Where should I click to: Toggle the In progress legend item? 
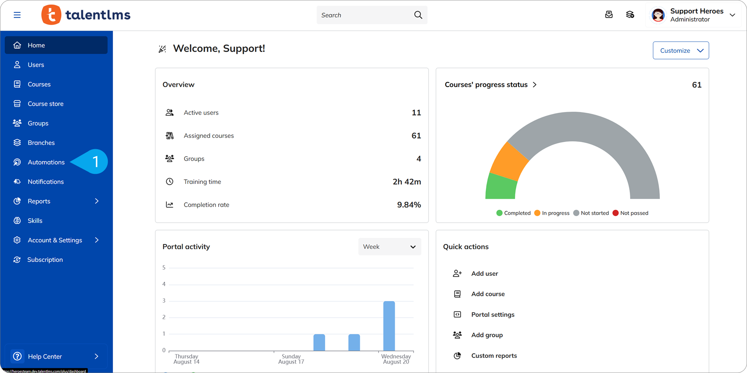coord(552,213)
